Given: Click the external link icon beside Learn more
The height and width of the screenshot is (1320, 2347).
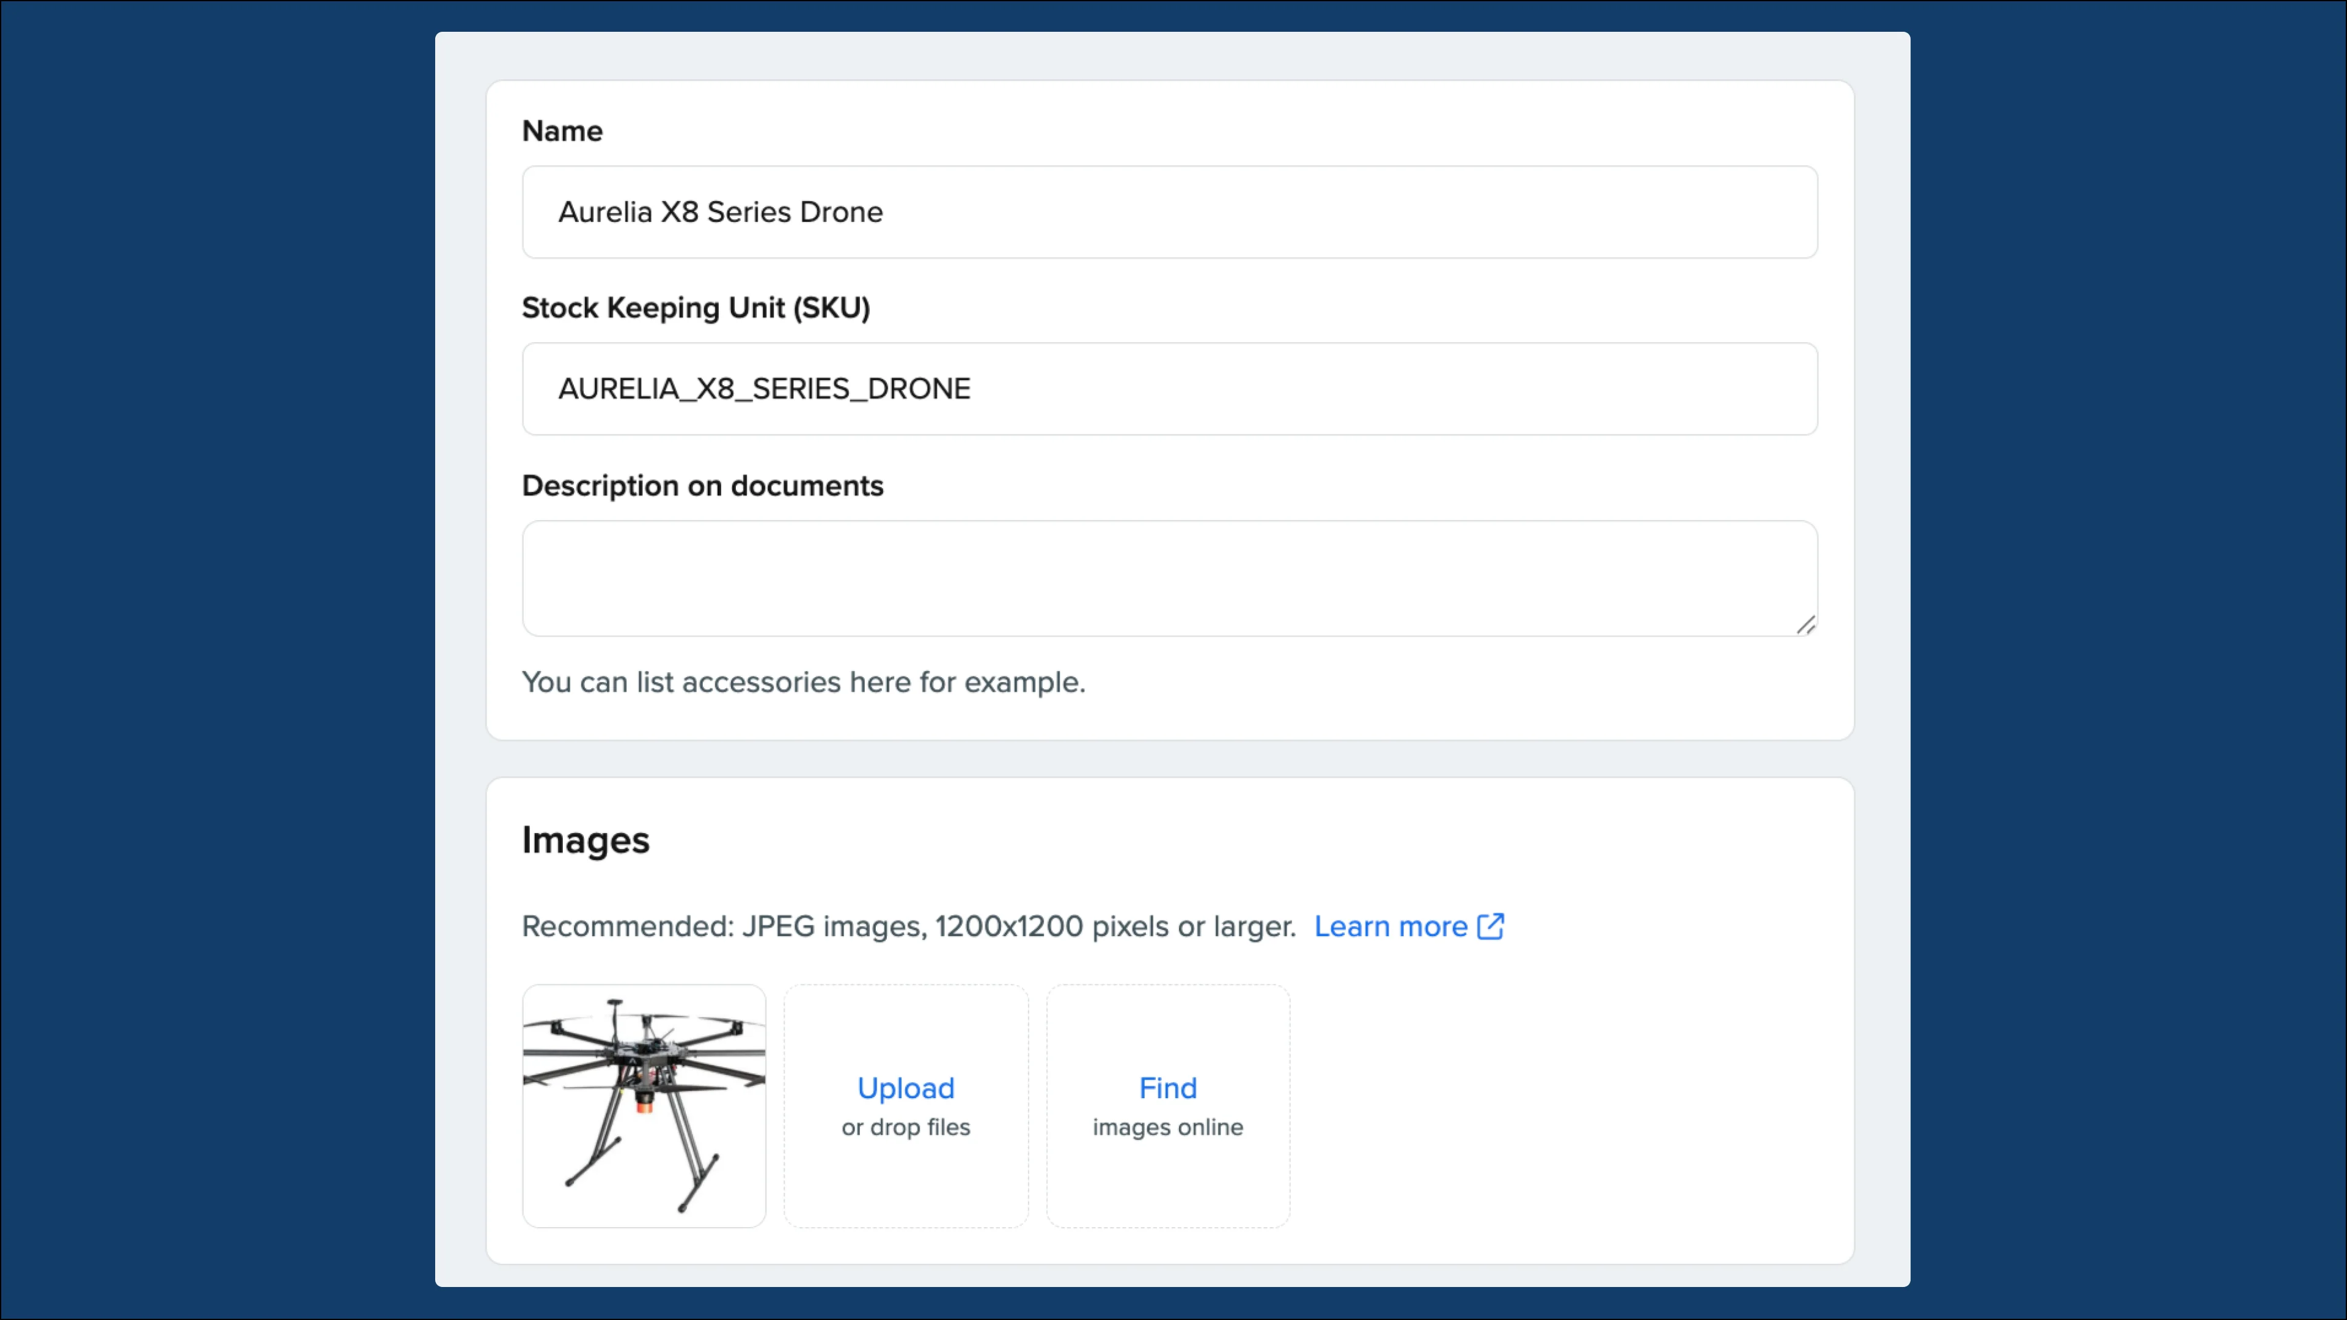Looking at the screenshot, I should point(1491,926).
